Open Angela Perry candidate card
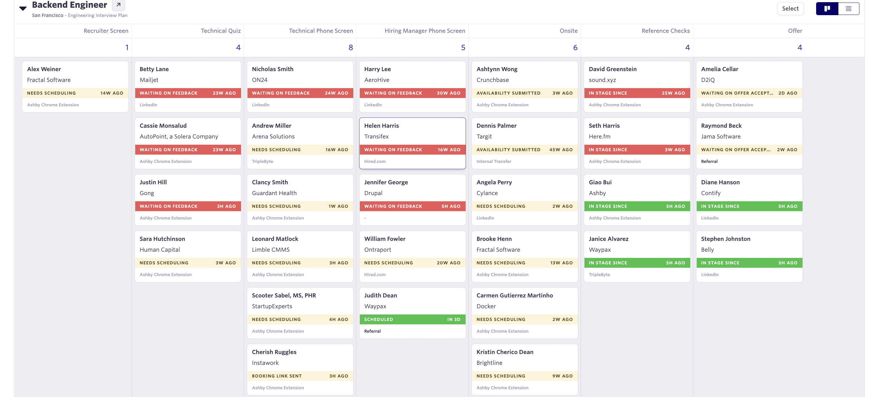This screenshot has width=878, height=397. coord(525,200)
